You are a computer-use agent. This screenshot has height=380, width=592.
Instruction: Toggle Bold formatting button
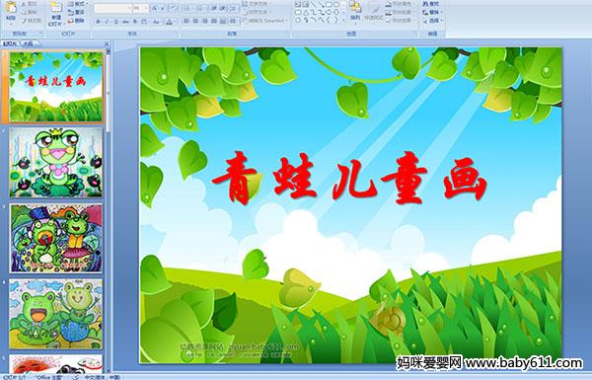click(x=98, y=22)
